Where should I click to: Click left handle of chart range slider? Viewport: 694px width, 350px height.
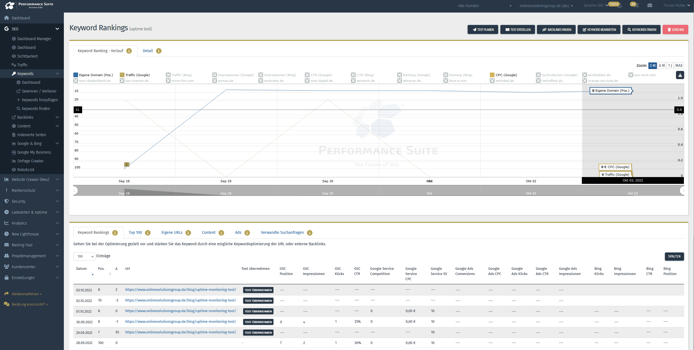click(75, 191)
